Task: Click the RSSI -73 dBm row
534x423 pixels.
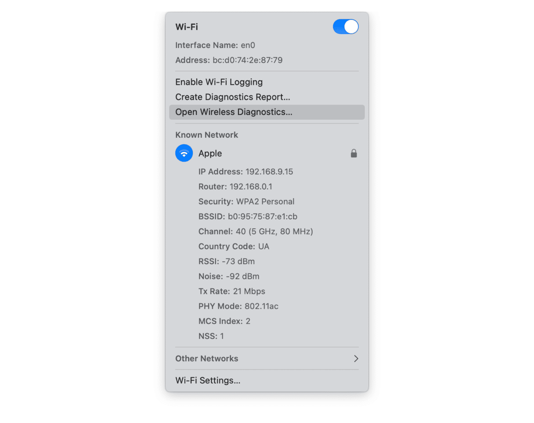Action: click(x=227, y=262)
